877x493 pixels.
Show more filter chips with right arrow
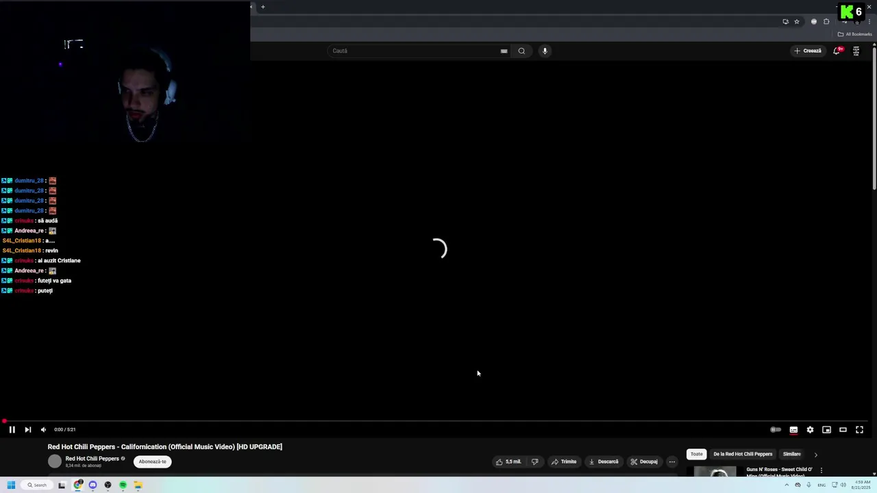coord(815,455)
